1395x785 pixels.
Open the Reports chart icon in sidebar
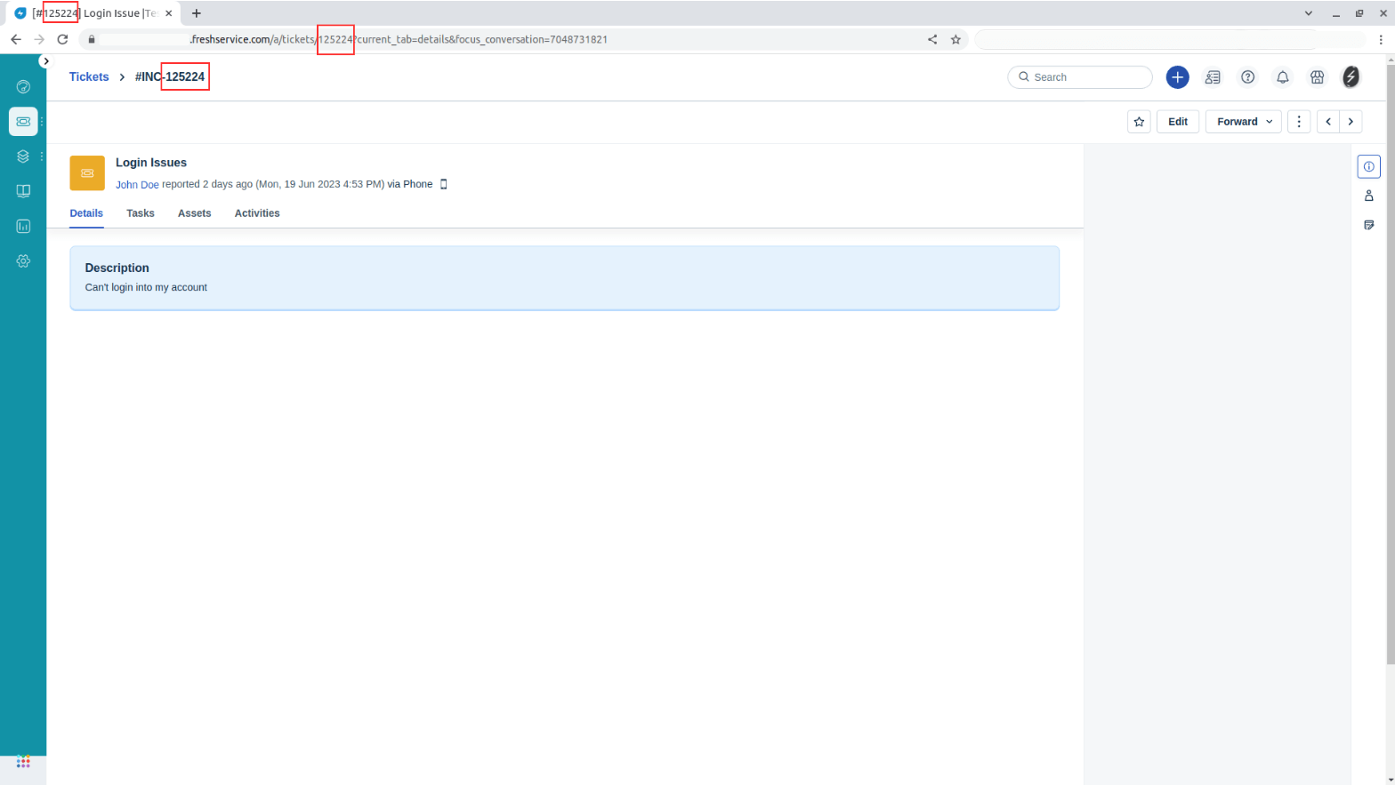(x=23, y=226)
